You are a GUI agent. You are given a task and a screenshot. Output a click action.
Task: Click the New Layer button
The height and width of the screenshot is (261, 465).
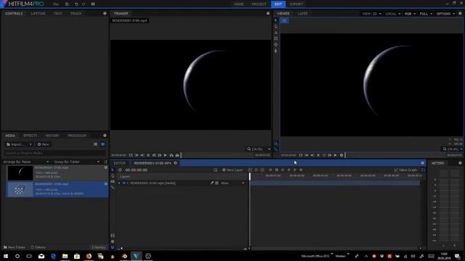pyautogui.click(x=232, y=170)
